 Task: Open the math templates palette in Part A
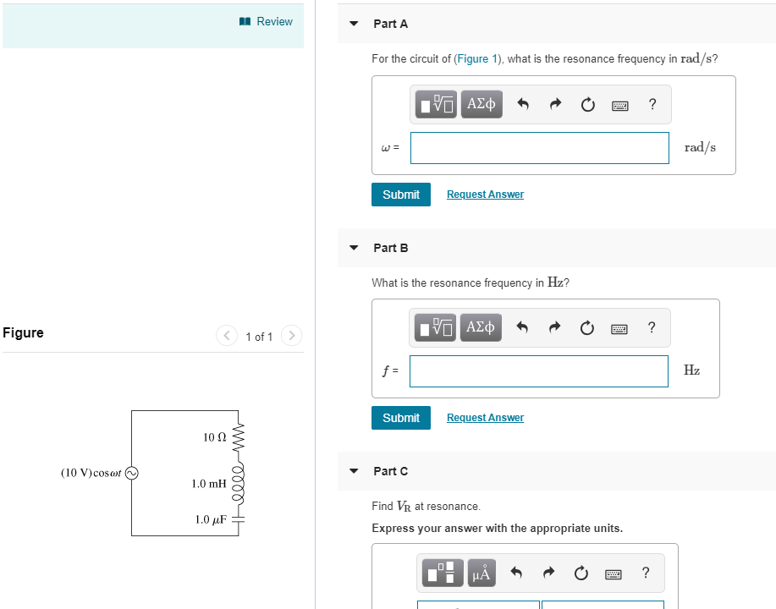[434, 104]
